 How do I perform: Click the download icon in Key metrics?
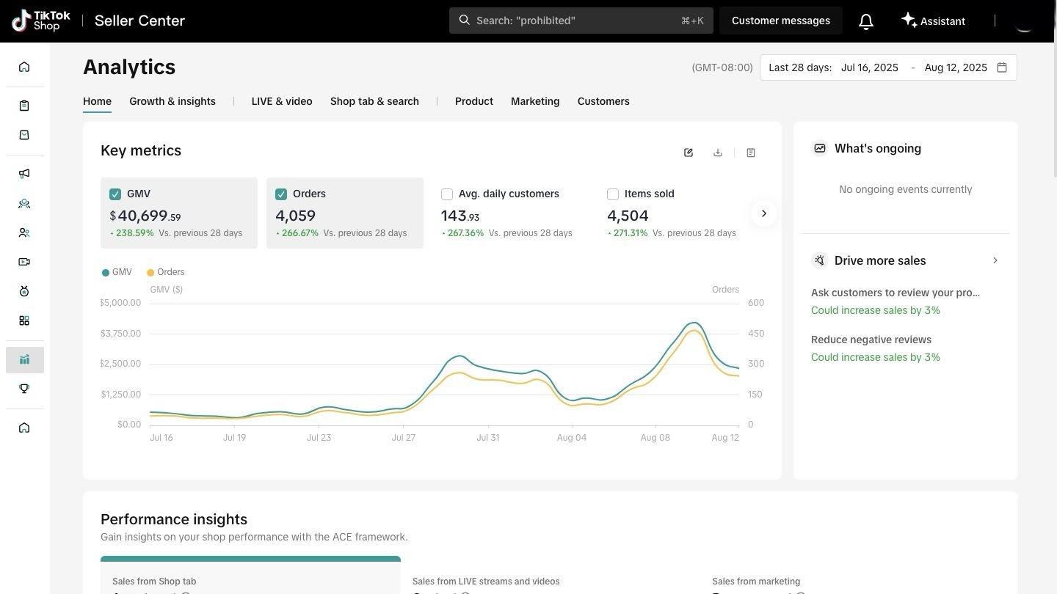(x=718, y=153)
